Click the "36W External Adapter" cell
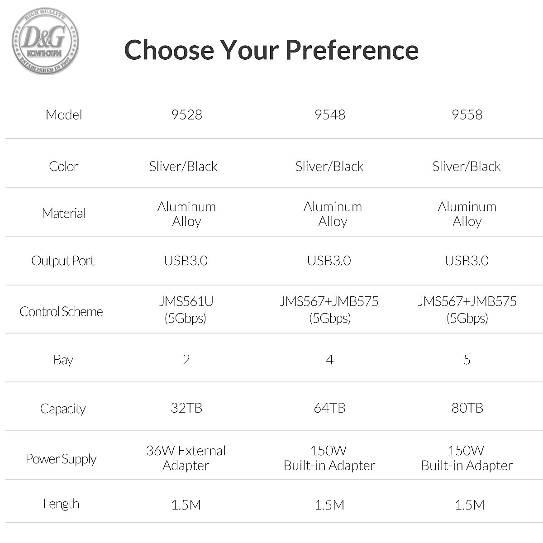The height and width of the screenshot is (543, 543). (x=186, y=458)
